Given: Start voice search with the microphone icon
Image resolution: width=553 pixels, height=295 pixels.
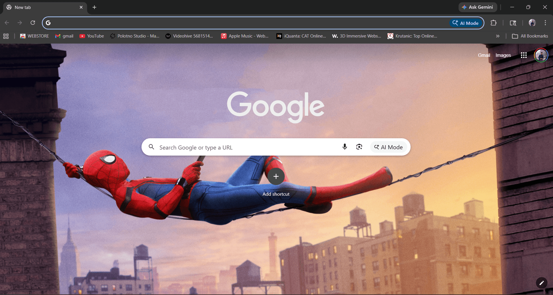Looking at the screenshot, I should (345, 147).
